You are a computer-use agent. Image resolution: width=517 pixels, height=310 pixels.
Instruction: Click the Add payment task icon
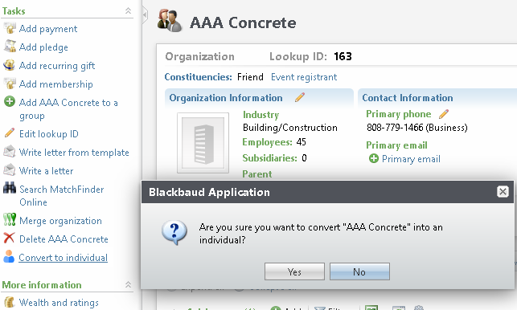click(10, 28)
